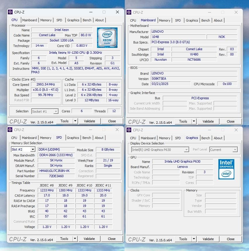Click the CPU-Z icon in top-left window titlebar

10,12
